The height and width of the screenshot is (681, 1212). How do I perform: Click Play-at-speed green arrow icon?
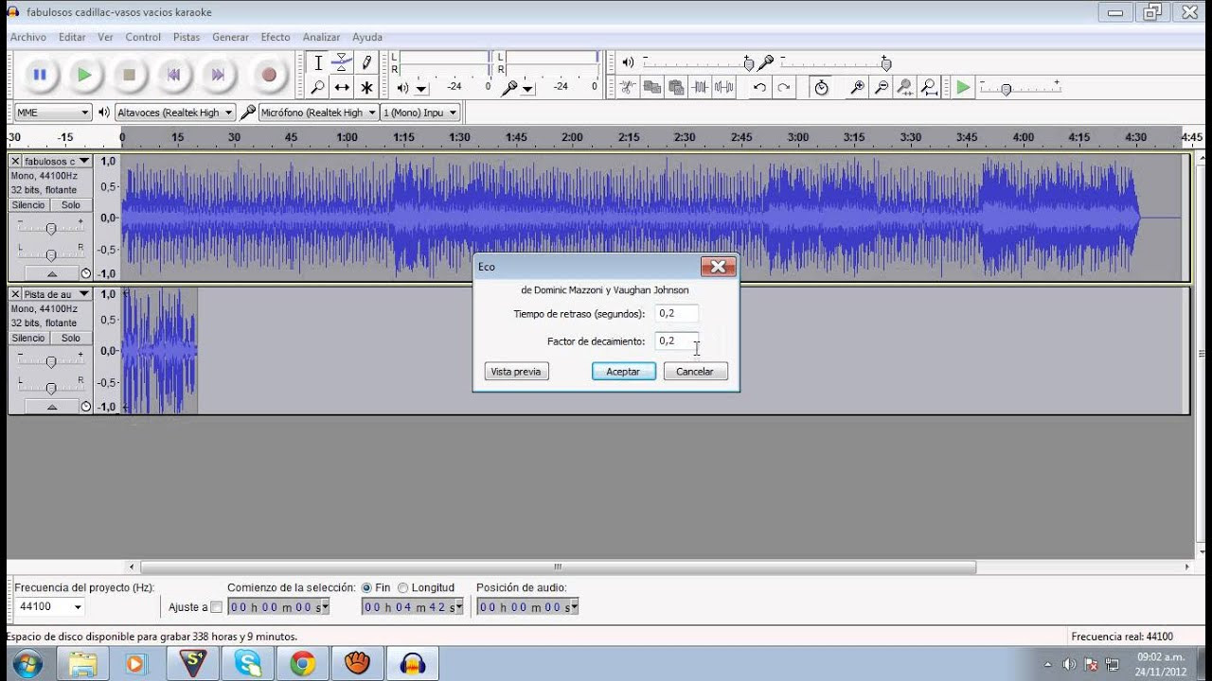tap(963, 87)
